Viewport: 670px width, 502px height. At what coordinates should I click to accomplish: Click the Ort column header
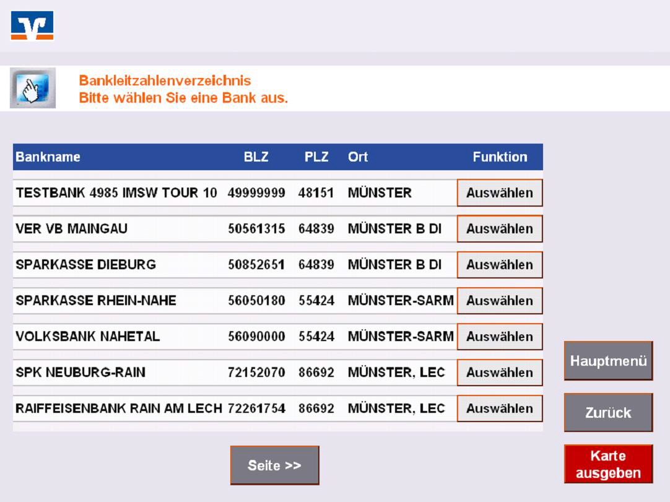358,157
